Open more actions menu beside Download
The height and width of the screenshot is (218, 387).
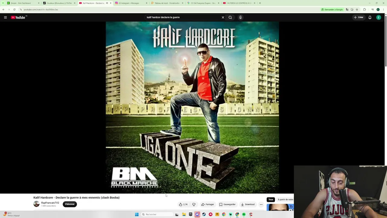pos(261,204)
